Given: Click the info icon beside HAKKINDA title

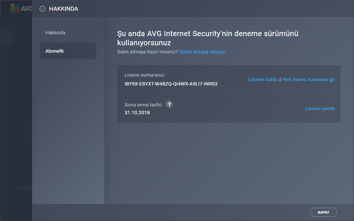Looking at the screenshot, I should pyautogui.click(x=42, y=9).
